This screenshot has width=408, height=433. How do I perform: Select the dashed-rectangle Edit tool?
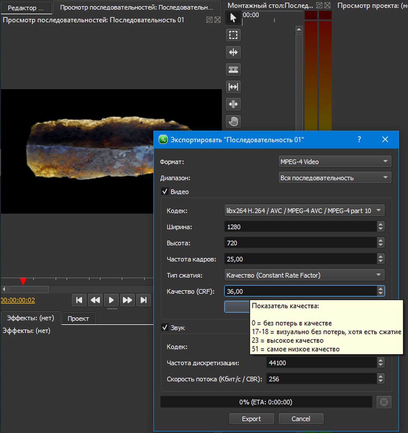point(233,35)
